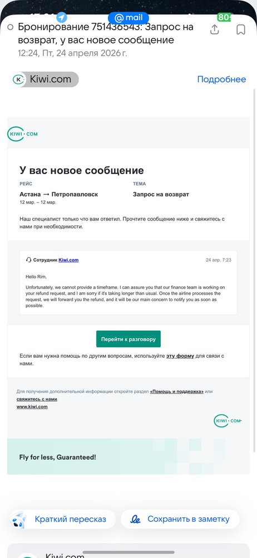Click the Kiwi.com logo in email footer
This screenshot has height=558, width=257.
(x=228, y=421)
